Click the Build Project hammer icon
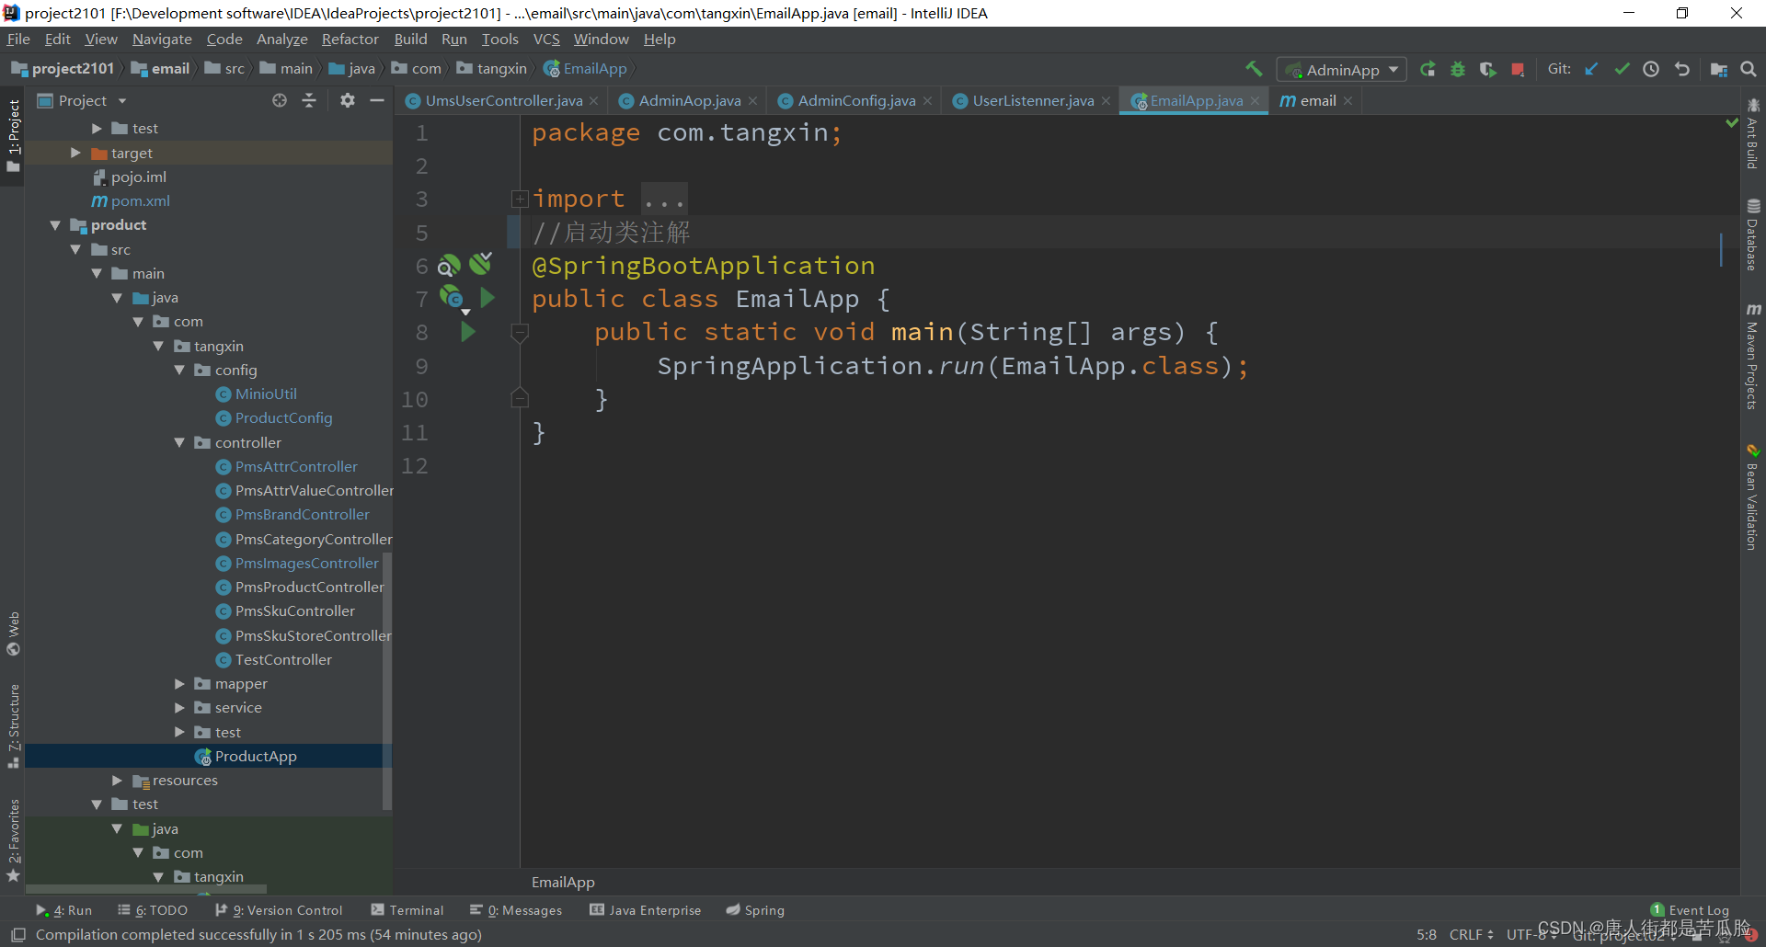The width and height of the screenshot is (1766, 947). 1254,69
